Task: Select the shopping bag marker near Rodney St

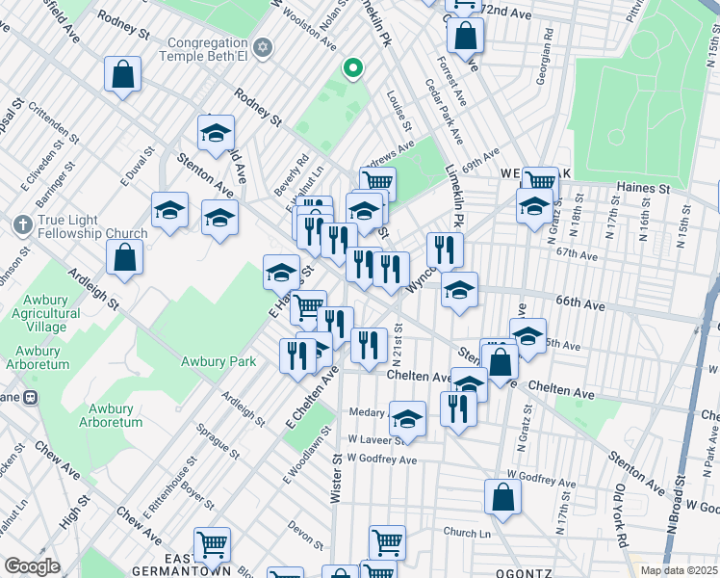Action: [x=122, y=76]
